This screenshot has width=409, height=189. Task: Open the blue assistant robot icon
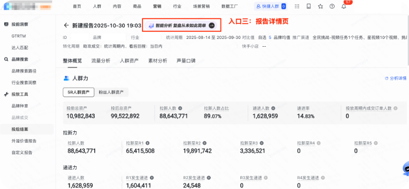click(406, 169)
